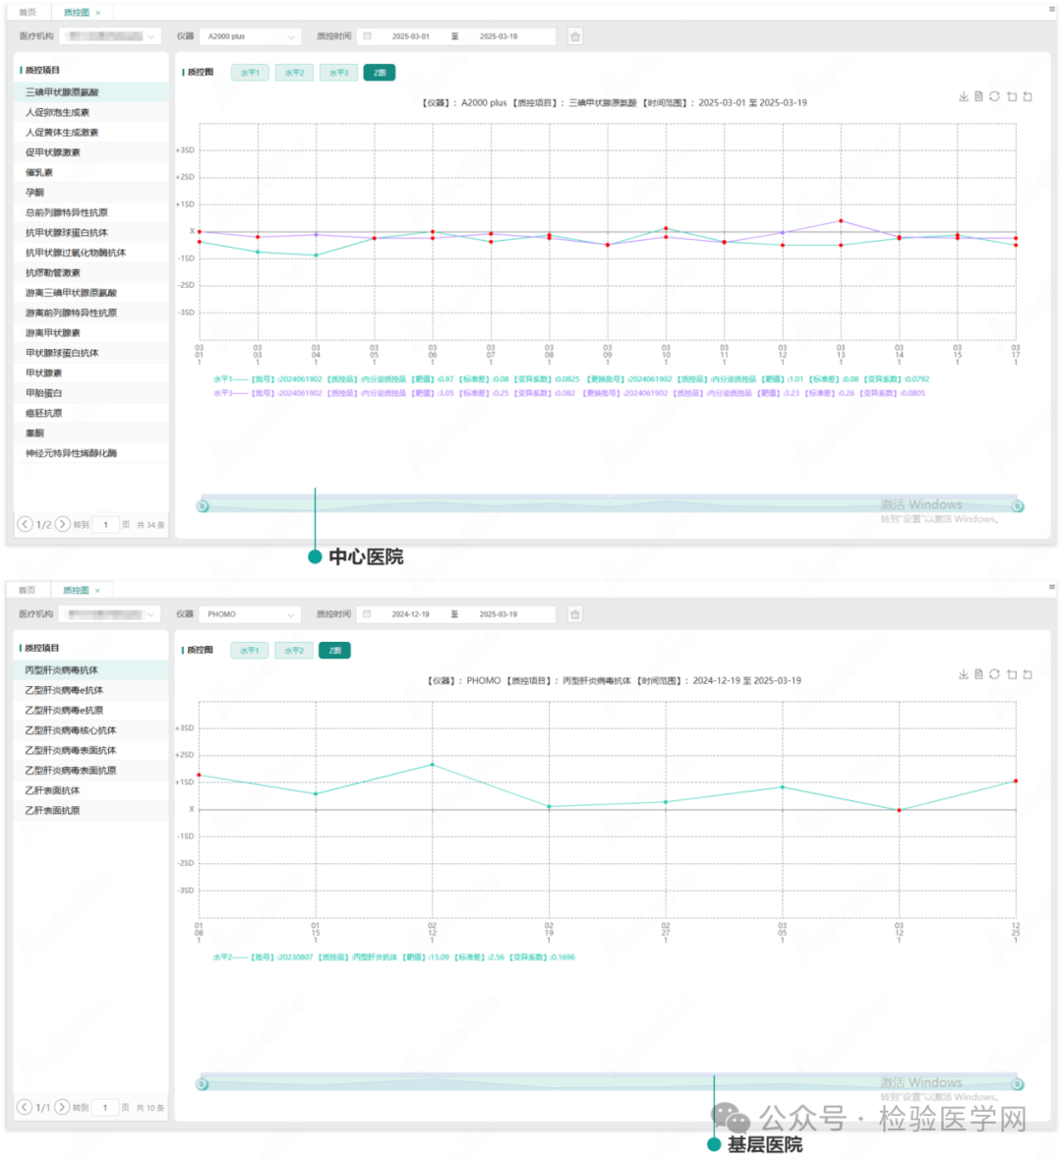
Task: Toggle 水平2 in the A2000 plus chart
Action: (294, 73)
